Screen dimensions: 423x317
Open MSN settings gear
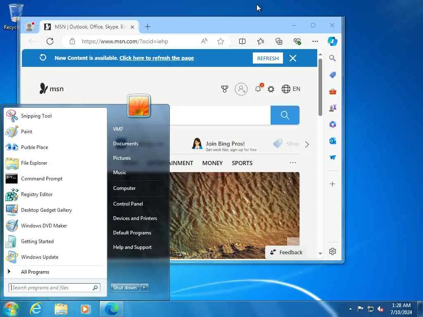click(271, 89)
